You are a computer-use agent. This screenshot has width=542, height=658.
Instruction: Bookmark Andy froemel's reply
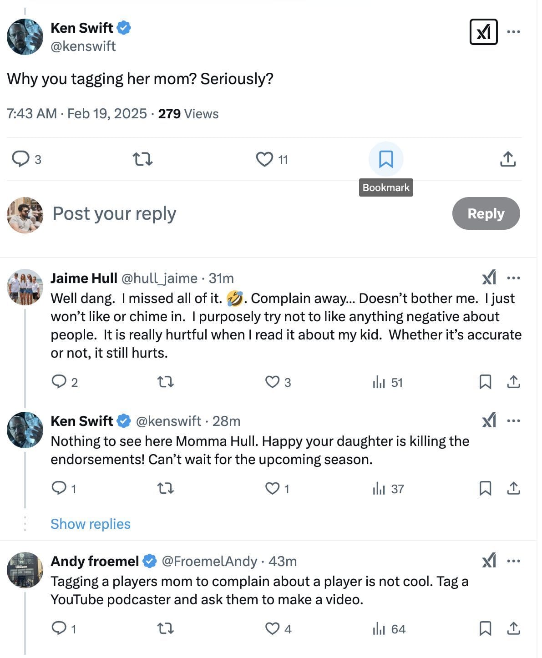click(x=485, y=628)
